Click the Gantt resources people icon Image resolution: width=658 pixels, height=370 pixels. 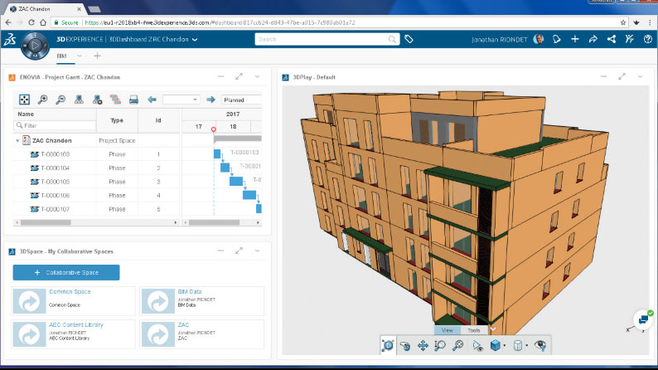pos(79,100)
